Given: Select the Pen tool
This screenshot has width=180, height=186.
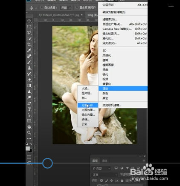Looking at the screenshot, I should point(29,103).
